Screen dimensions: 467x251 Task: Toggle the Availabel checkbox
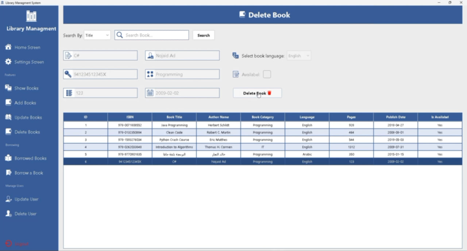pyautogui.click(x=267, y=74)
